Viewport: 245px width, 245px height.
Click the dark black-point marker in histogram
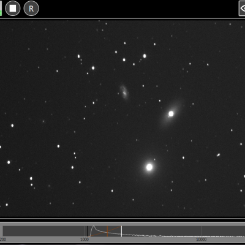[88, 231]
